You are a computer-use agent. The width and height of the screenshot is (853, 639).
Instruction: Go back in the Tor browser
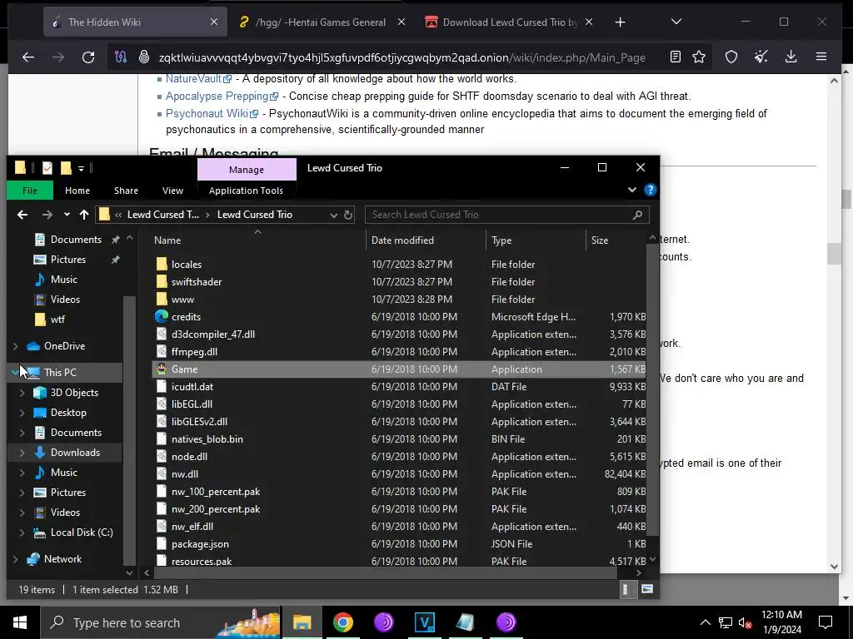pos(28,57)
